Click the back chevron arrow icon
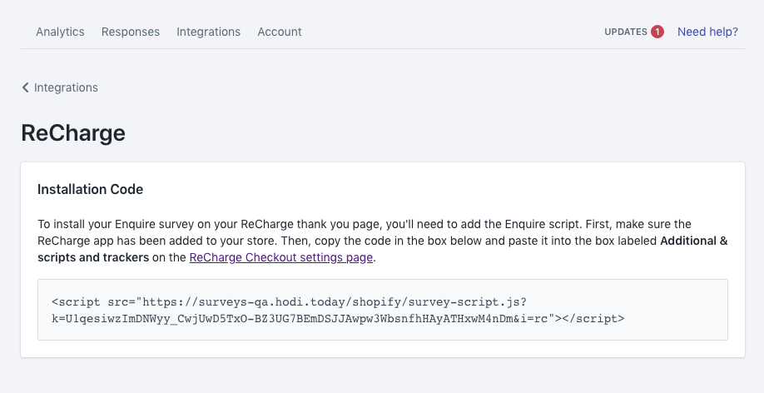The image size is (764, 393). coord(26,87)
